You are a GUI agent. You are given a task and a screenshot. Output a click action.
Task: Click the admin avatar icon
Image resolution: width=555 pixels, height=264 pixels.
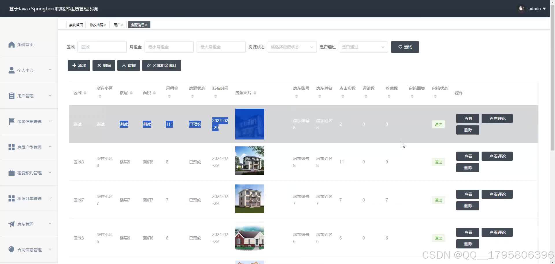521,9
